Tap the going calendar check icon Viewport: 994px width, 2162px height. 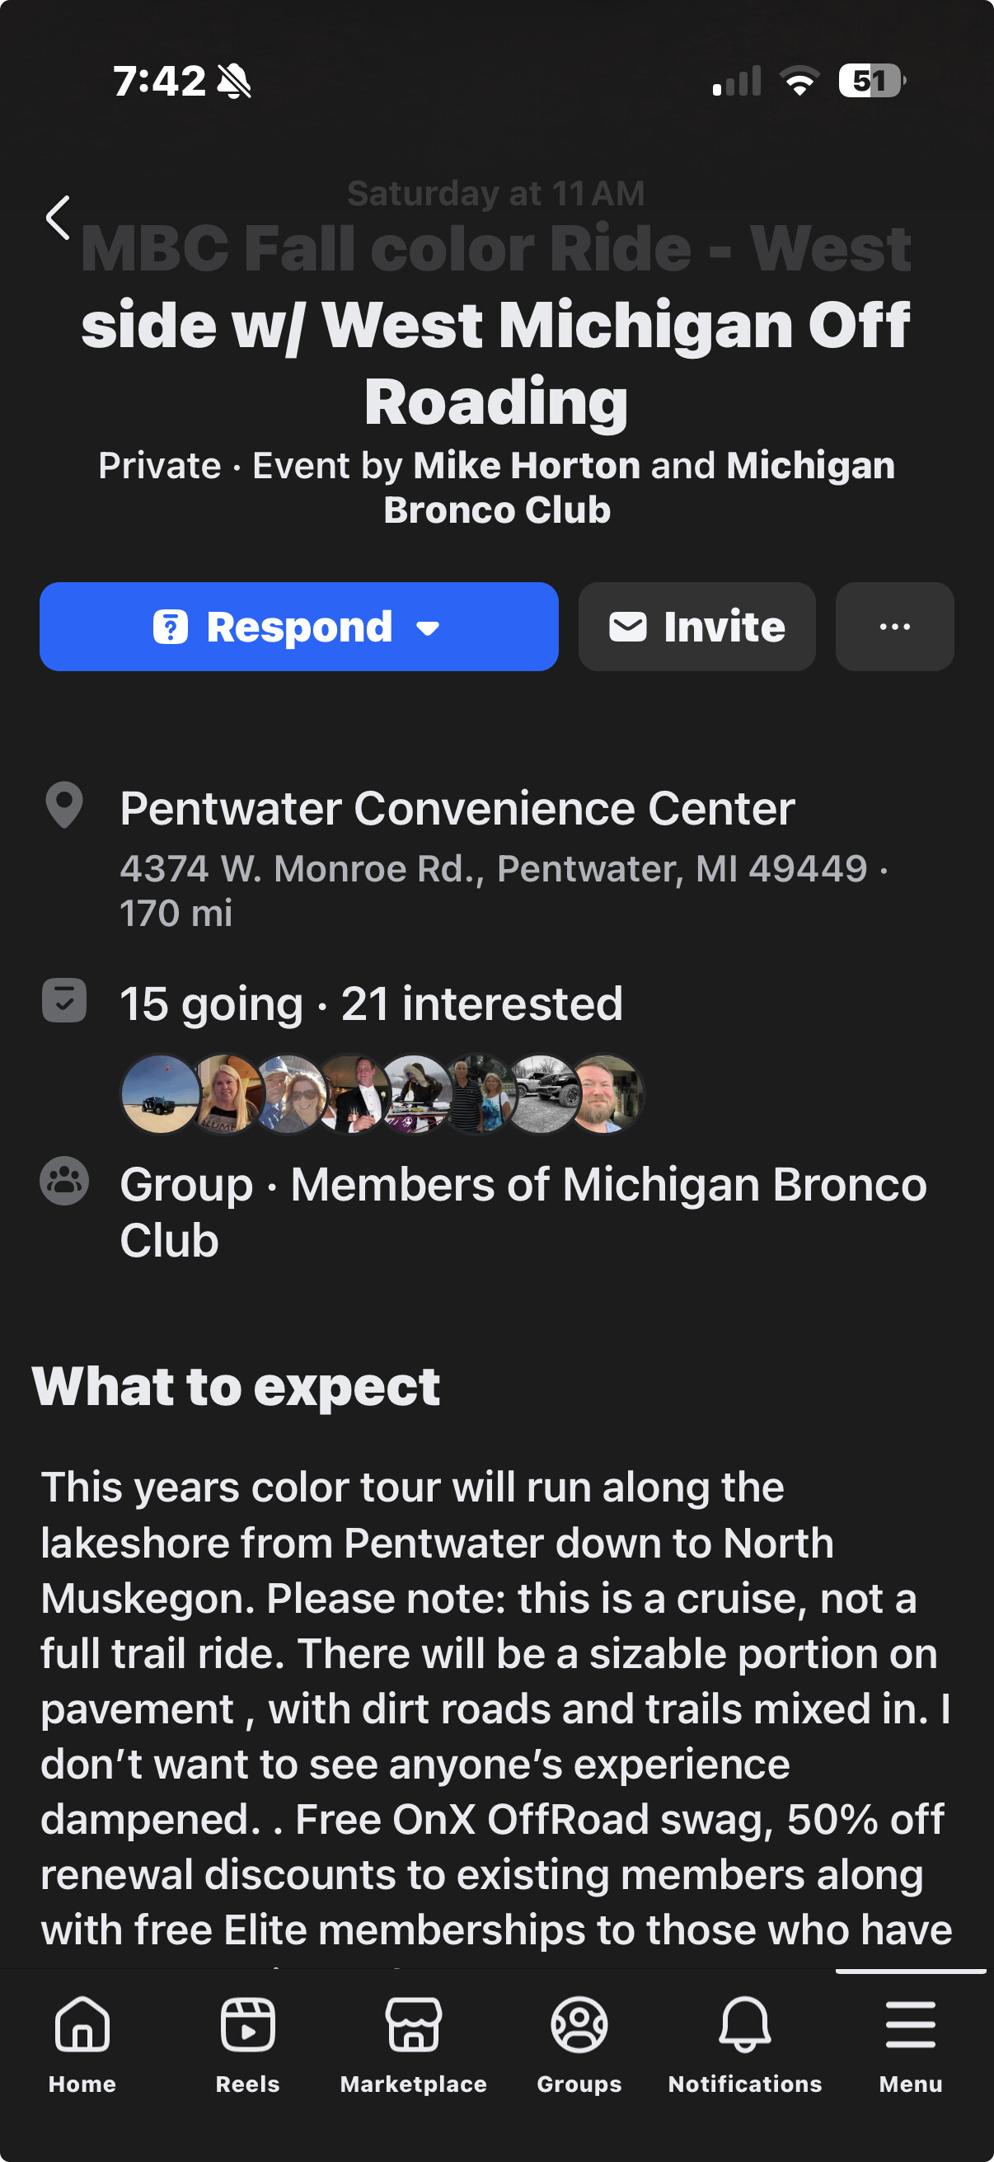(x=64, y=1000)
